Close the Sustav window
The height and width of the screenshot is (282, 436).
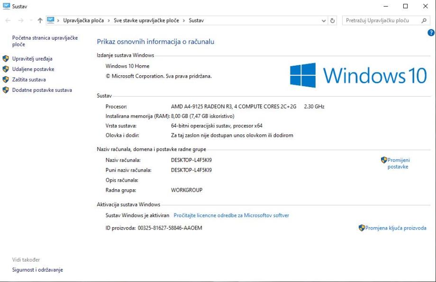[x=426, y=6]
